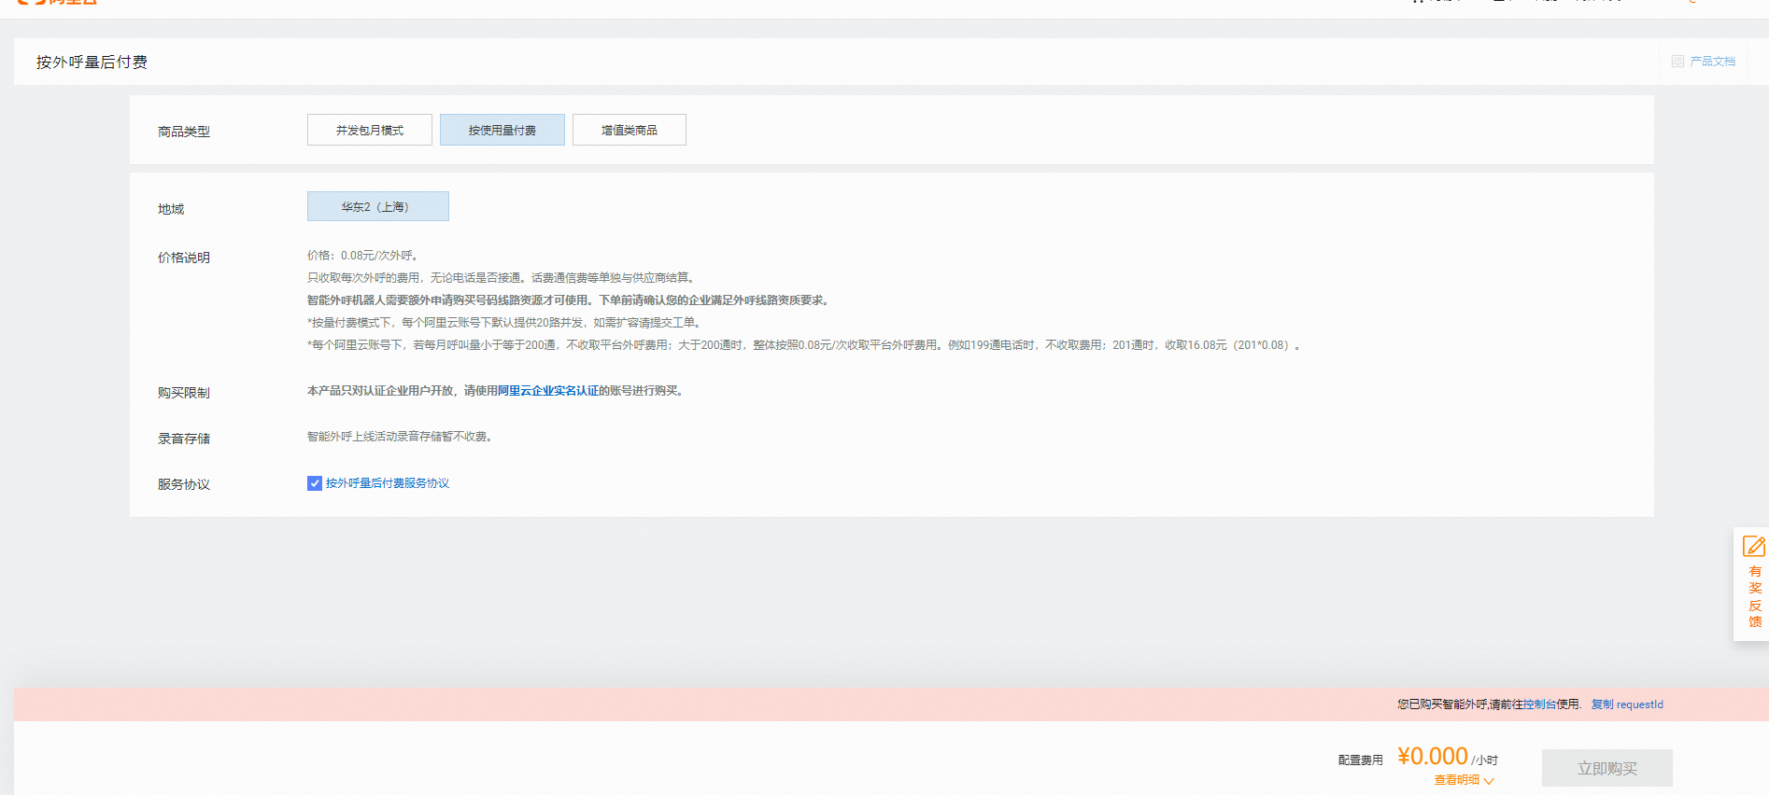
Task: Click the line starting 只收取每次外呼的费用
Action: [502, 278]
